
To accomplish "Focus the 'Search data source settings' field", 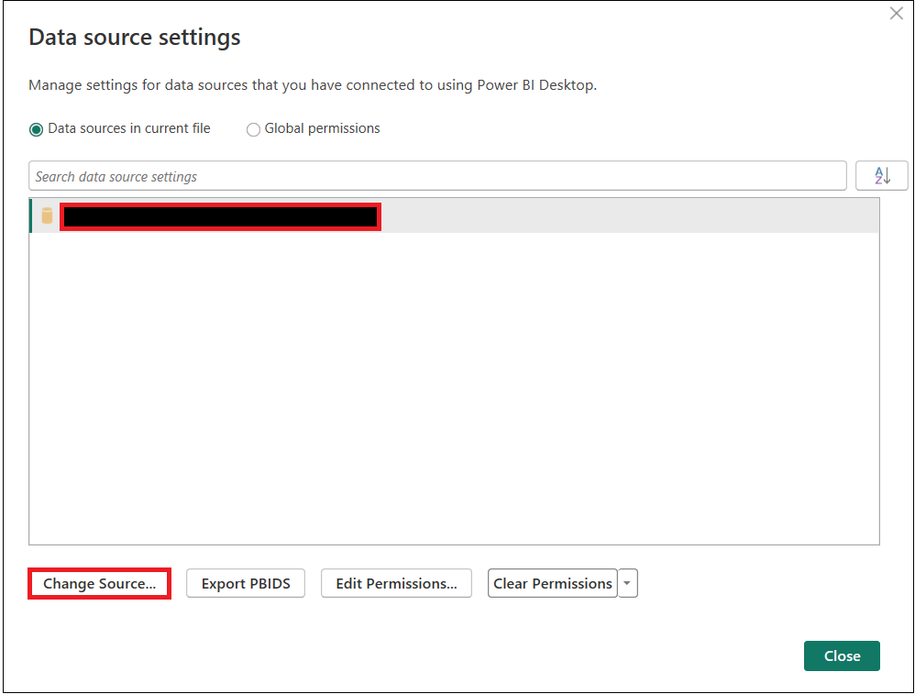I will (x=437, y=176).
